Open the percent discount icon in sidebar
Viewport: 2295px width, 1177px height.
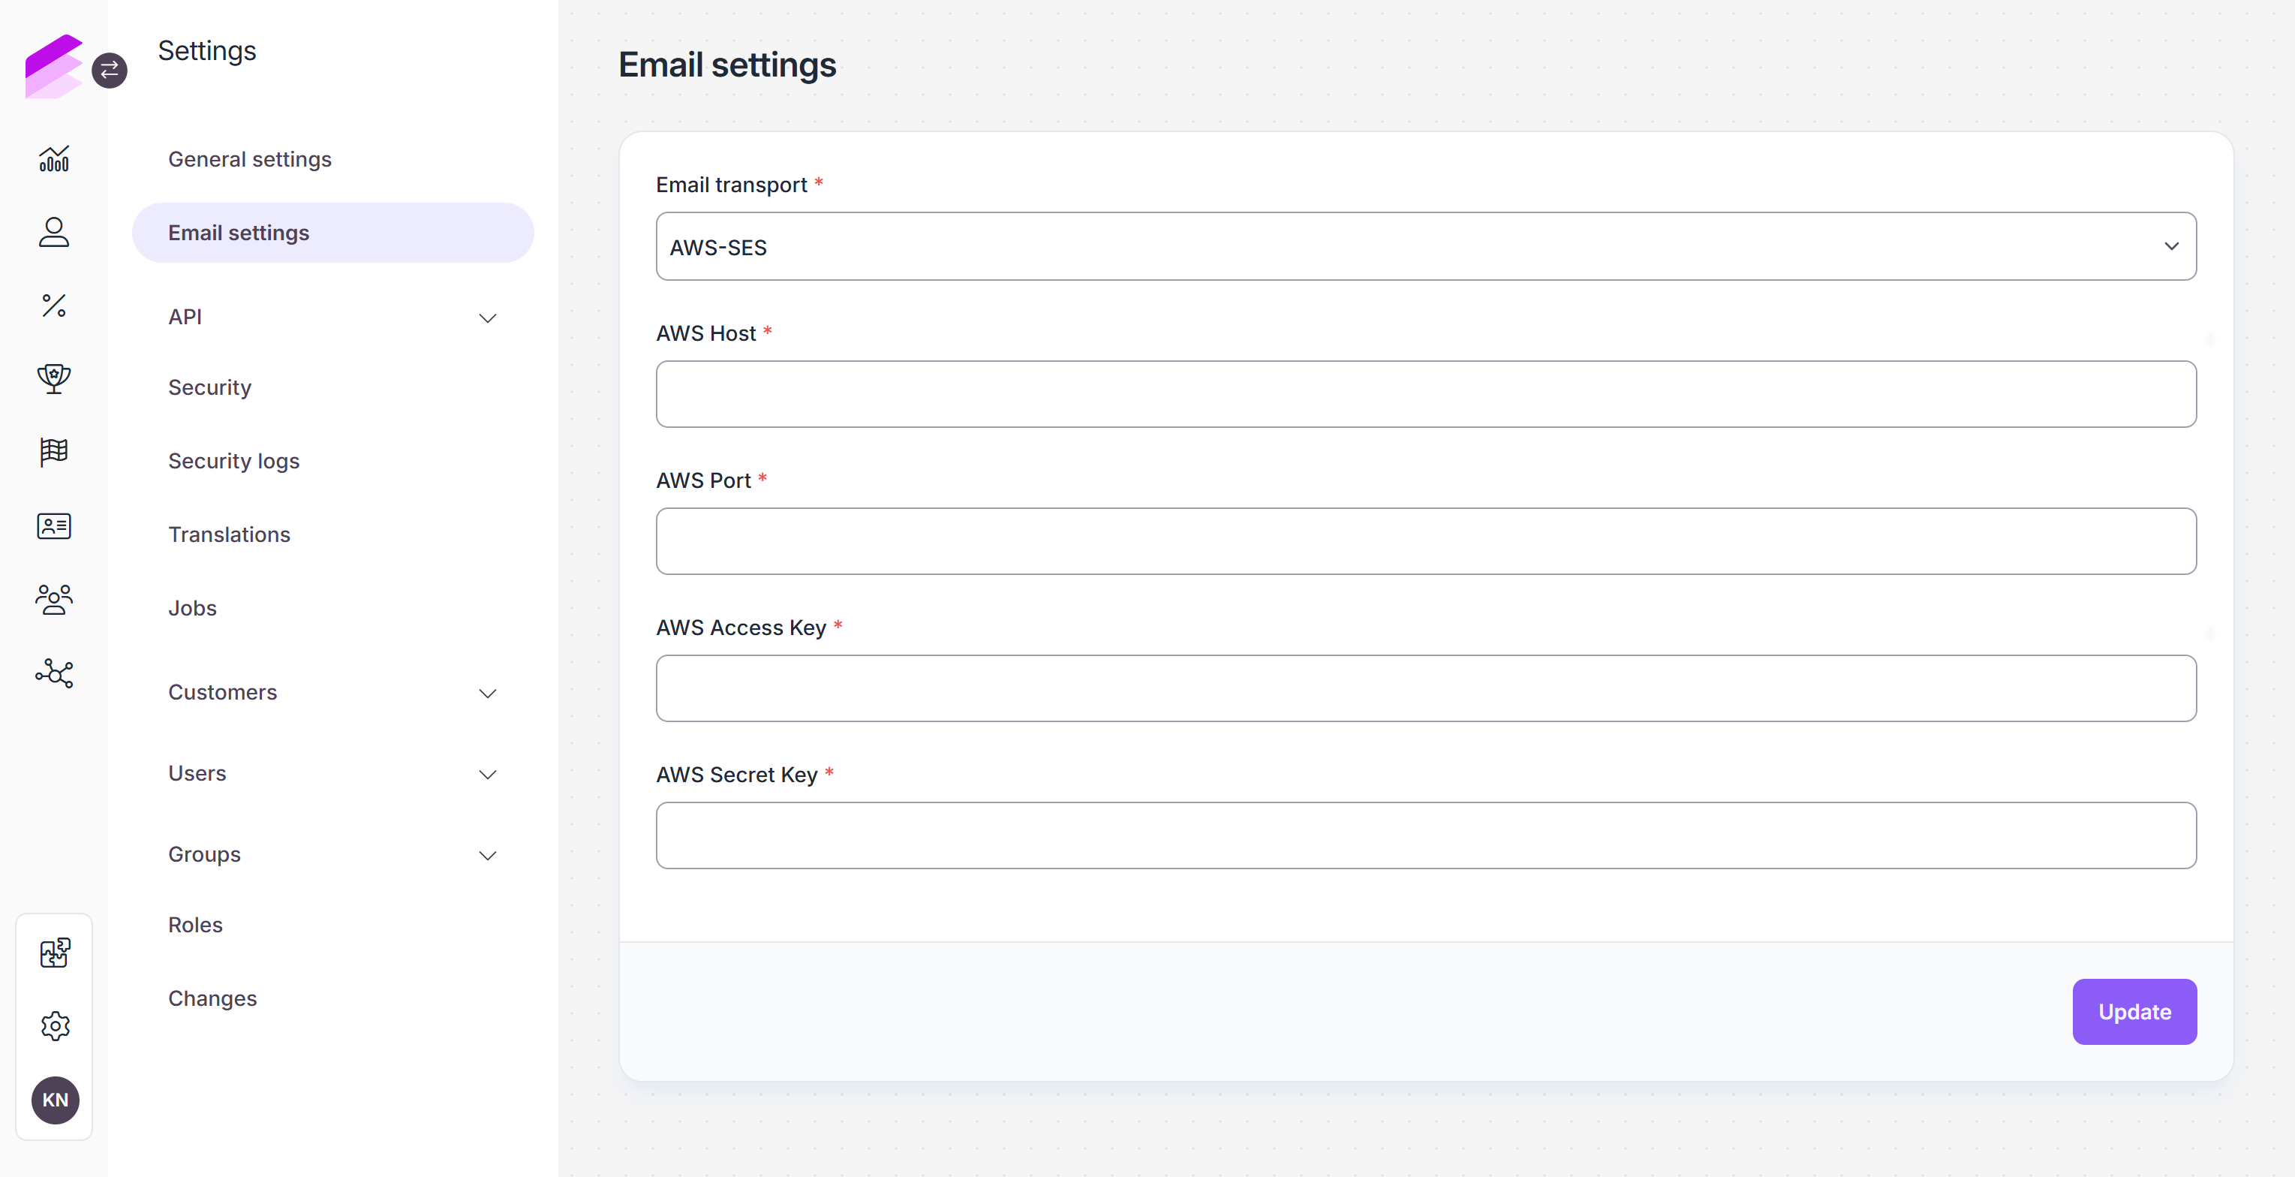(x=54, y=306)
